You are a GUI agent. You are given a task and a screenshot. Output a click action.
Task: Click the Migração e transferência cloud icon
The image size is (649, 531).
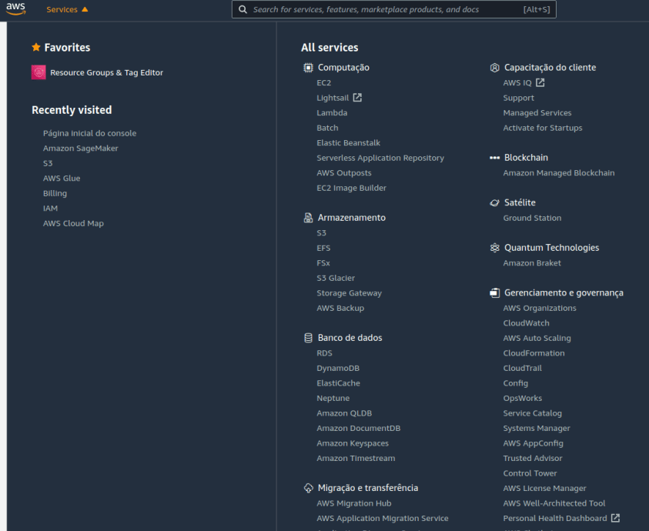[308, 488]
